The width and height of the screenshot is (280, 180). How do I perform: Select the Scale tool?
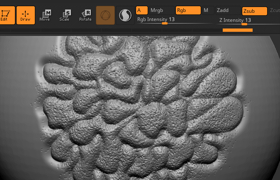click(64, 15)
